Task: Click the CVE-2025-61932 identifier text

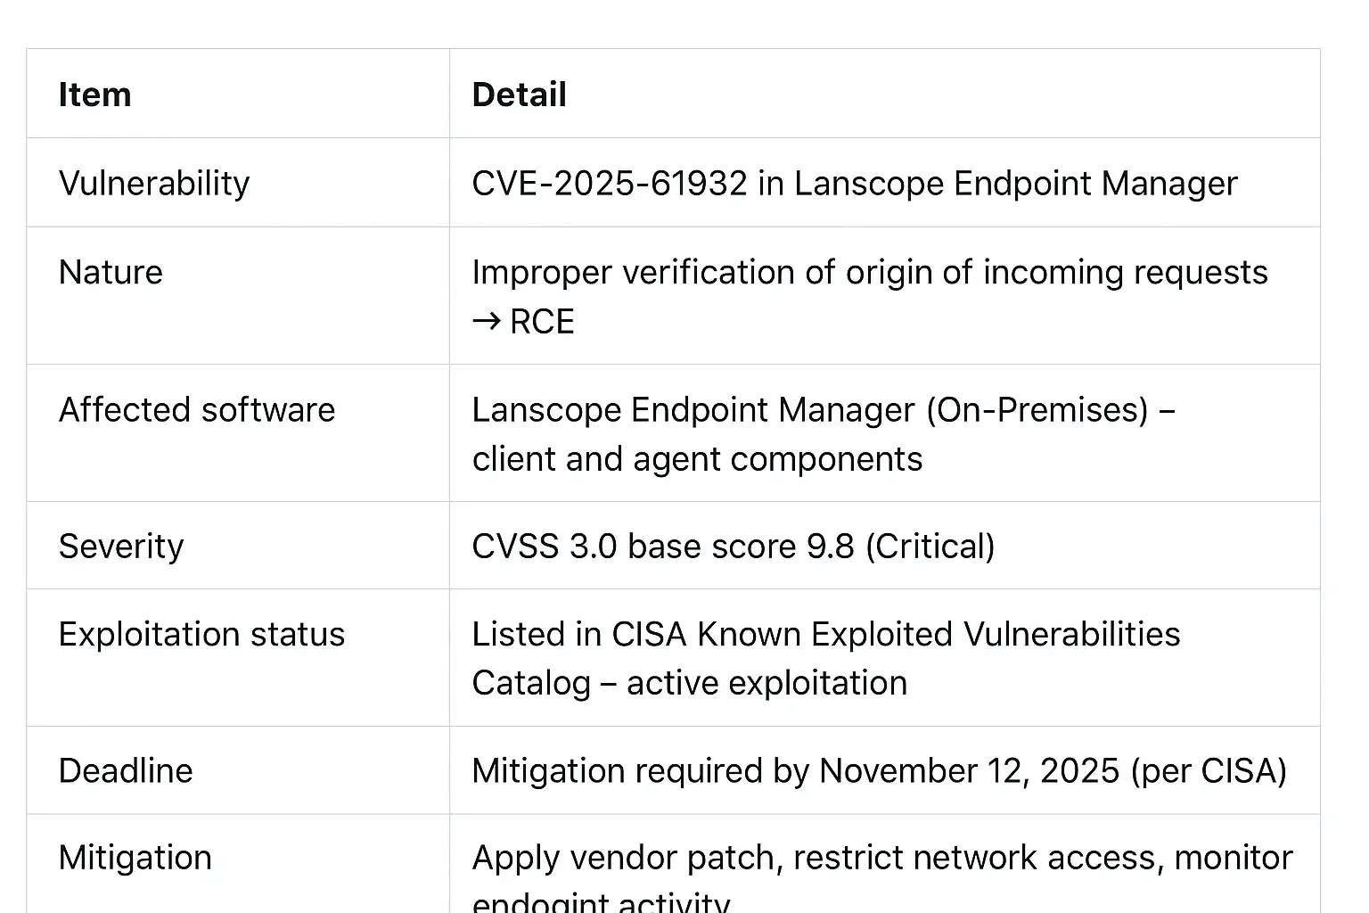Action: (x=609, y=184)
